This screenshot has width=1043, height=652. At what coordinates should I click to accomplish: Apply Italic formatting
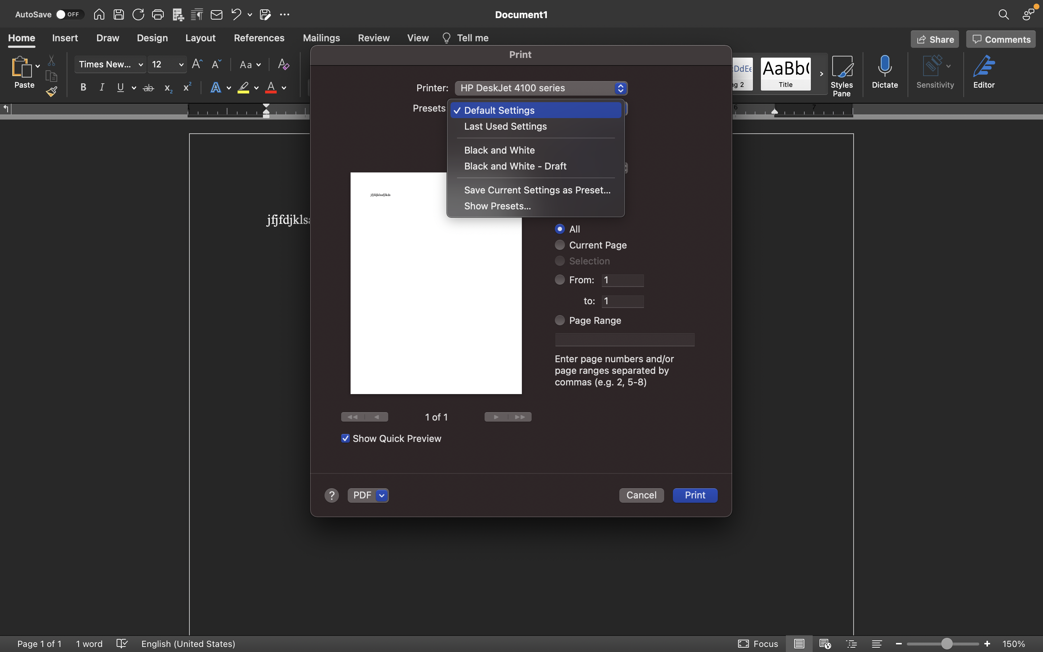point(102,87)
